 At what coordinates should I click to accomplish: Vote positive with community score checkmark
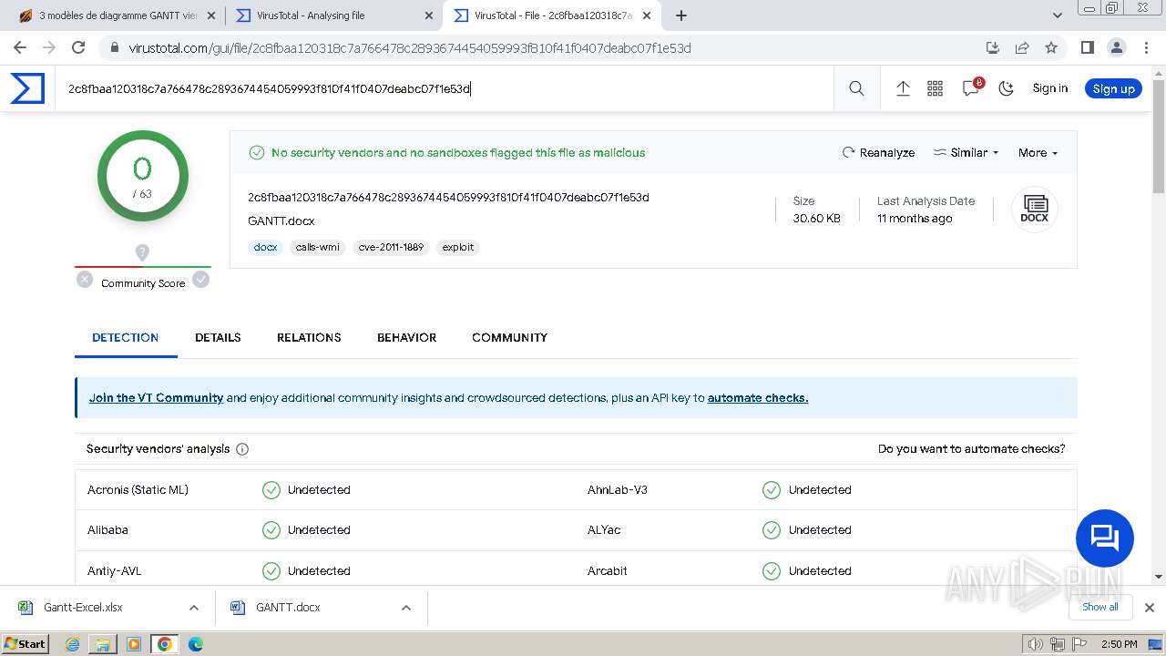point(200,280)
